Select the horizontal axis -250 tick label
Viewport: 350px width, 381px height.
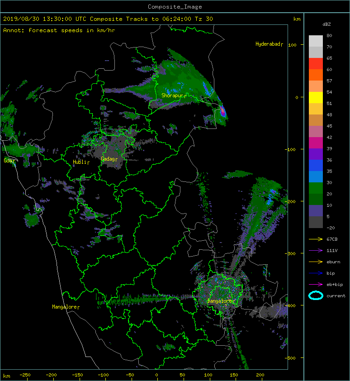pos(25,375)
